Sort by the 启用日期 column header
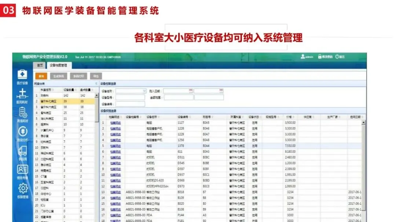Viewport: 396px width, 222px height. point(355,117)
